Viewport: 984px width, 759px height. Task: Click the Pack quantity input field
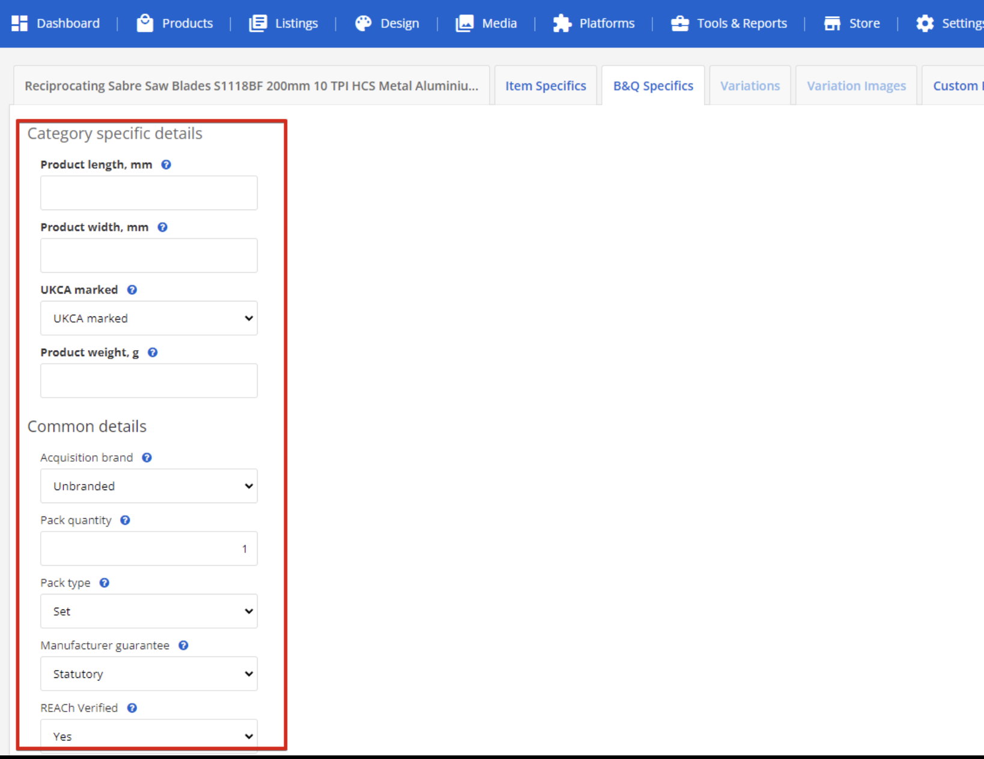click(x=149, y=548)
